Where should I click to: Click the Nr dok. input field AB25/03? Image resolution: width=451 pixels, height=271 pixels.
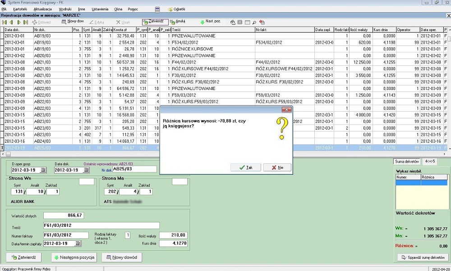tap(134, 169)
